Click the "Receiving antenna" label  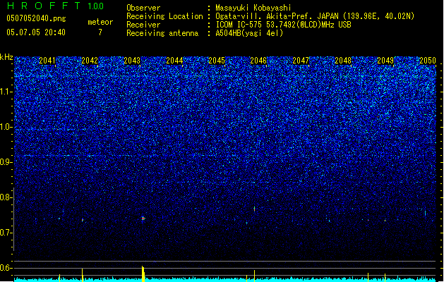pos(162,33)
